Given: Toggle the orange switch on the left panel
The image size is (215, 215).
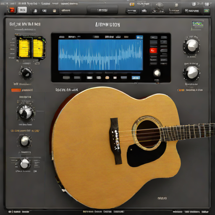Looking at the screenshot, I should coord(16,90).
